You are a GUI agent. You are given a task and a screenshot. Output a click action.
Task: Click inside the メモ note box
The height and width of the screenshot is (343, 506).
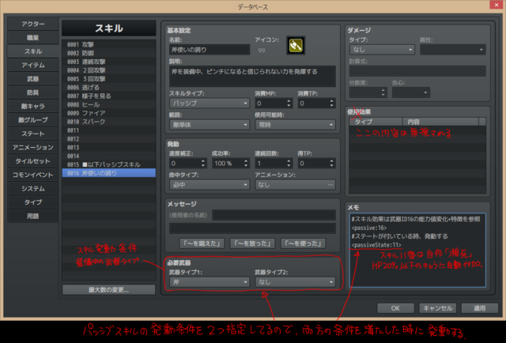pyautogui.click(x=417, y=250)
